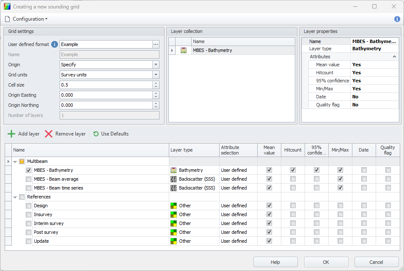The height and width of the screenshot is (271, 404).
Task: Open the Origin dropdown
Action: tap(156, 65)
